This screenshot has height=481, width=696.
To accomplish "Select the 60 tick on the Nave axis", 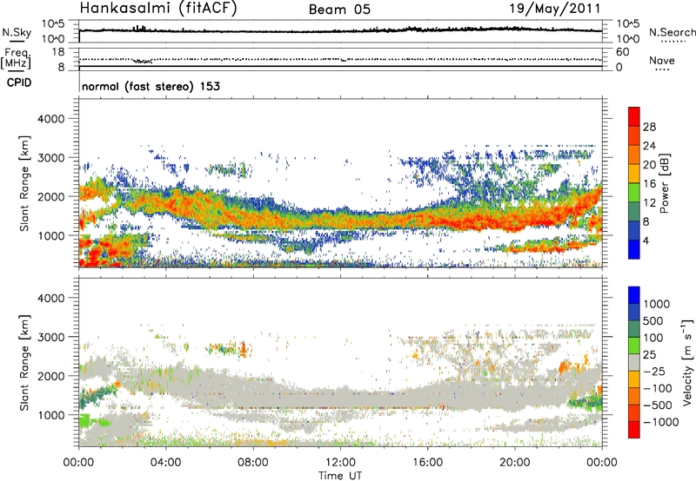I will point(622,52).
